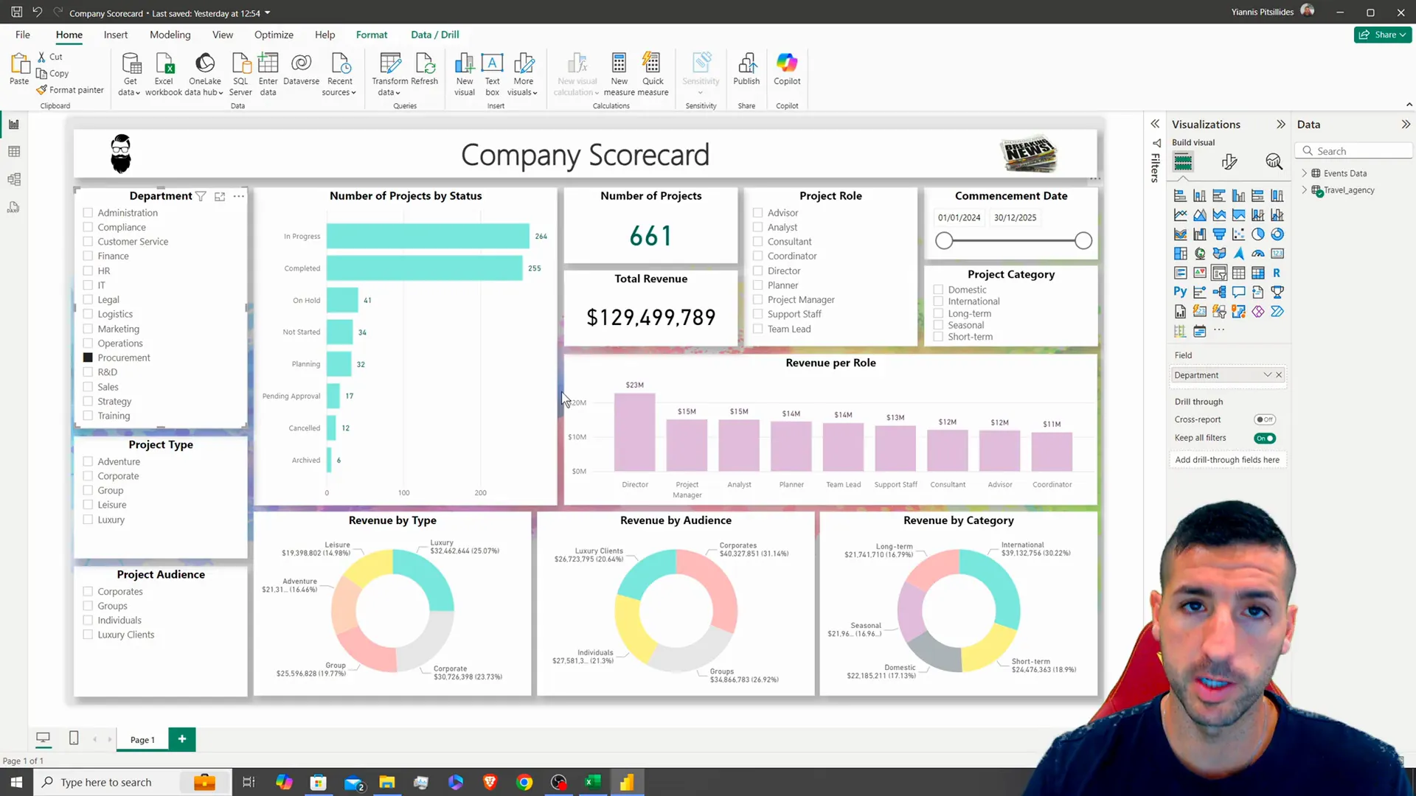
Task: Switch to the Format tab
Action: point(372,35)
